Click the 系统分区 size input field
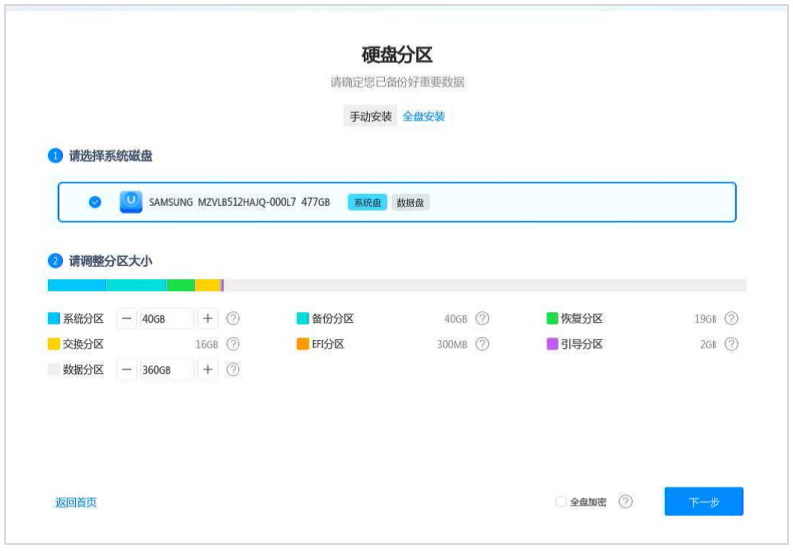Screen dimensions: 793x551 click(166, 318)
